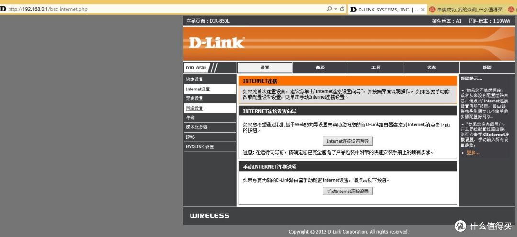The height and width of the screenshot is (237, 517).
Task: Open the 设置 tab
Action: click(x=265, y=68)
